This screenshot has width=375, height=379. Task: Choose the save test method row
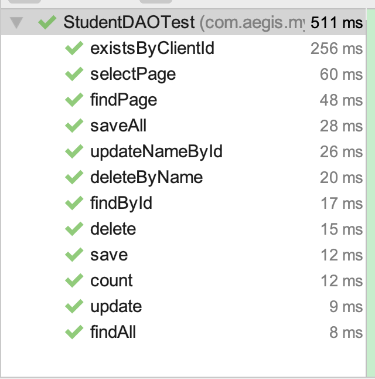pos(109,255)
